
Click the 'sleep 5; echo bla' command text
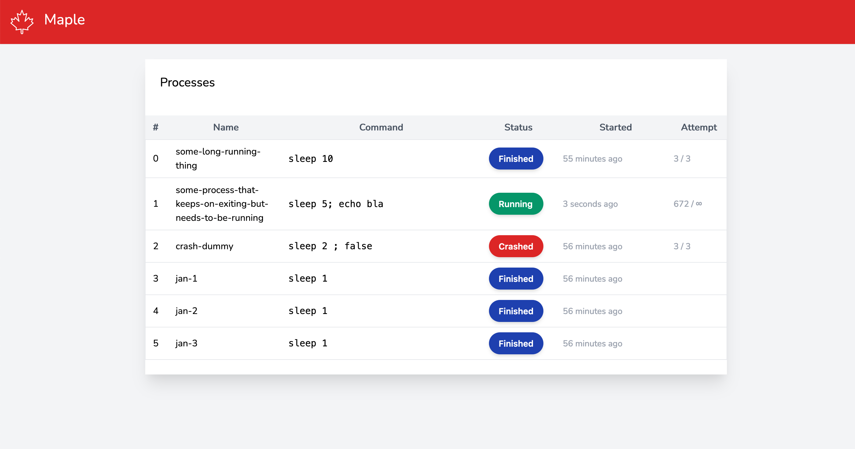click(335, 204)
